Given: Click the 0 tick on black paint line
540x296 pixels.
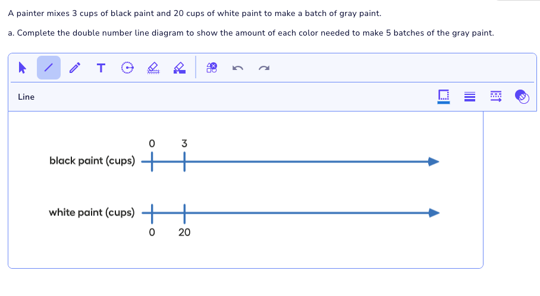Looking at the screenshot, I should (152, 161).
